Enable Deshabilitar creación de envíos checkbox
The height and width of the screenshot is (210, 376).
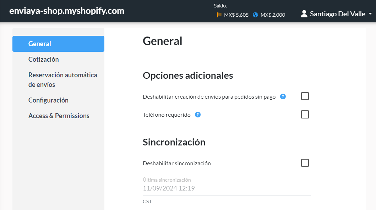click(x=305, y=96)
